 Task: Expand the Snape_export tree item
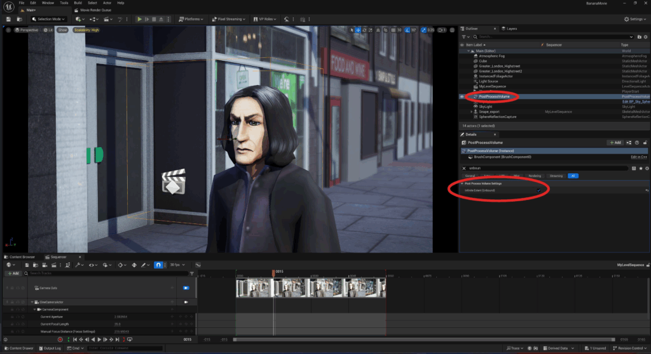pyautogui.click(x=471, y=112)
